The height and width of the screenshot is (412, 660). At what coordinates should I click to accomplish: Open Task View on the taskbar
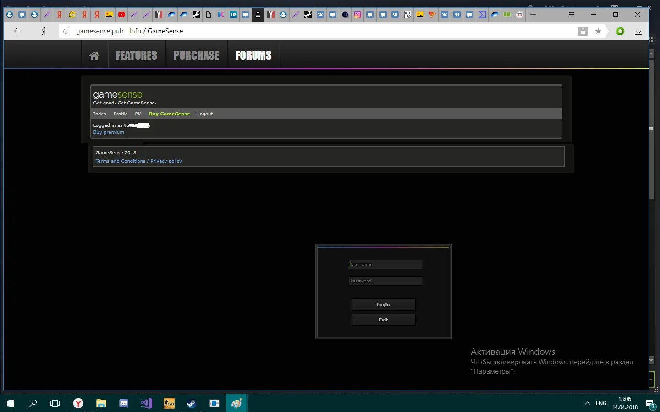pos(55,403)
